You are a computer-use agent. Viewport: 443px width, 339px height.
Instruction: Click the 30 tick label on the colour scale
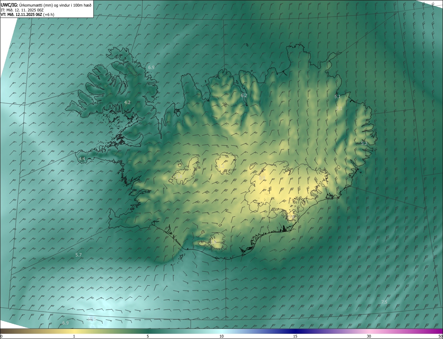tap(369, 336)
